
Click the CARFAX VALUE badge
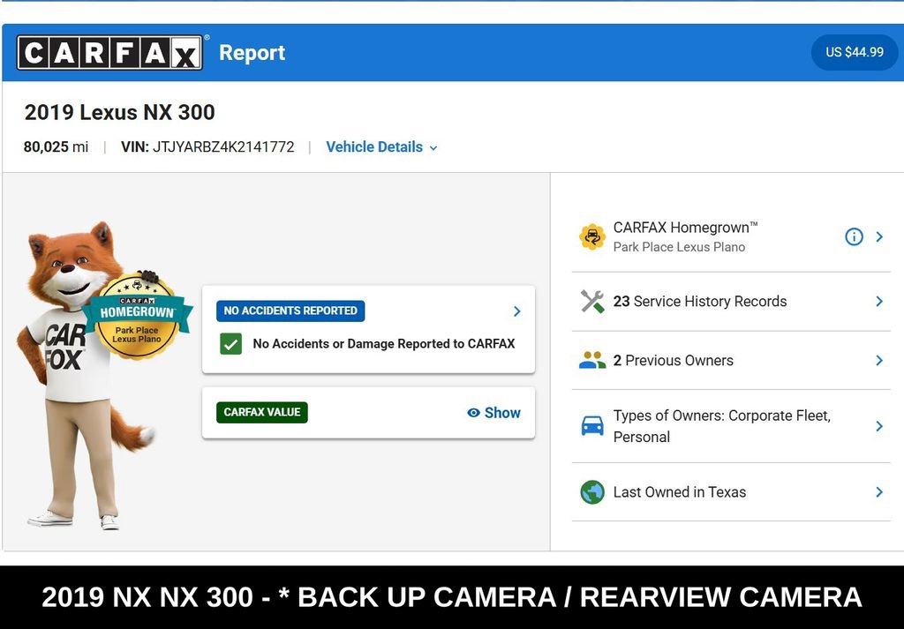pos(261,412)
